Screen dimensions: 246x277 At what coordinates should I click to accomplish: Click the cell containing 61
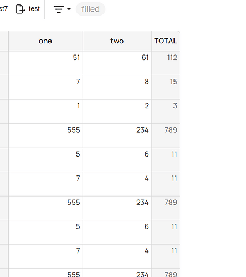pyautogui.click(x=117, y=63)
